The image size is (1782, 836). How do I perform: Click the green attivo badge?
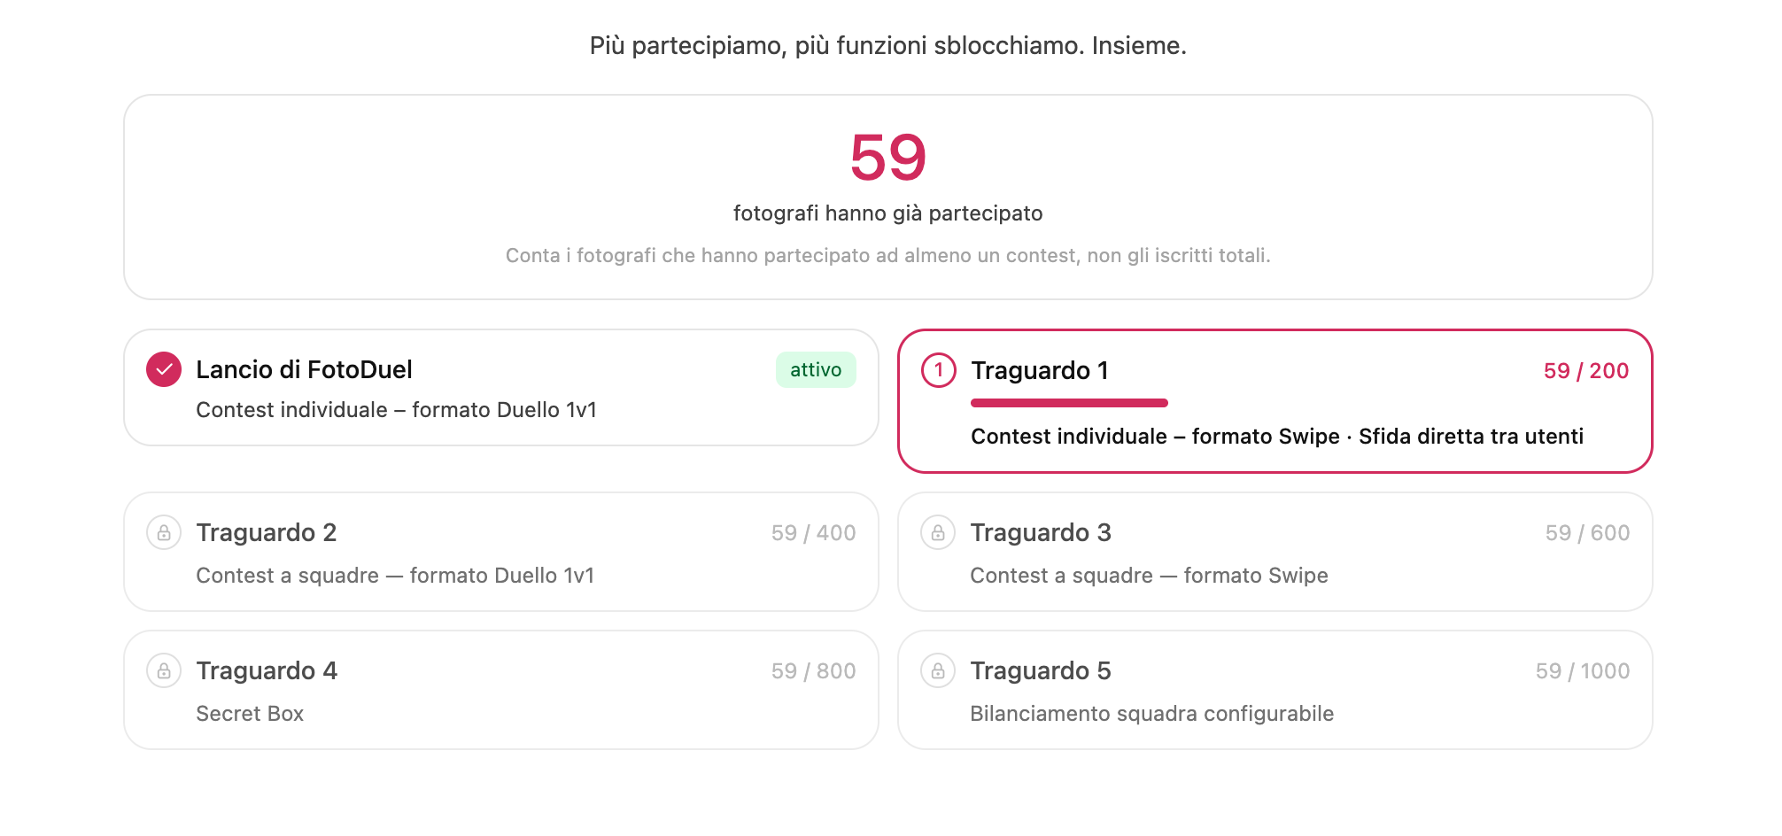coord(816,369)
